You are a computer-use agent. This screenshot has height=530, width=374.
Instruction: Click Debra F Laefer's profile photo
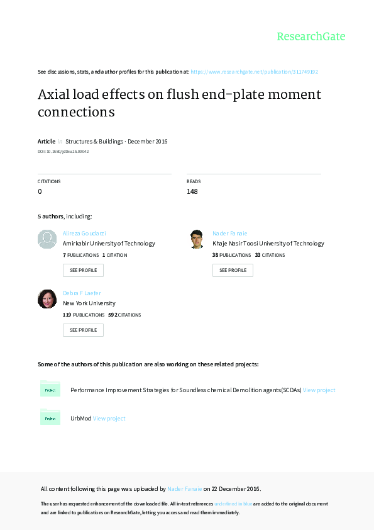[x=47, y=299]
